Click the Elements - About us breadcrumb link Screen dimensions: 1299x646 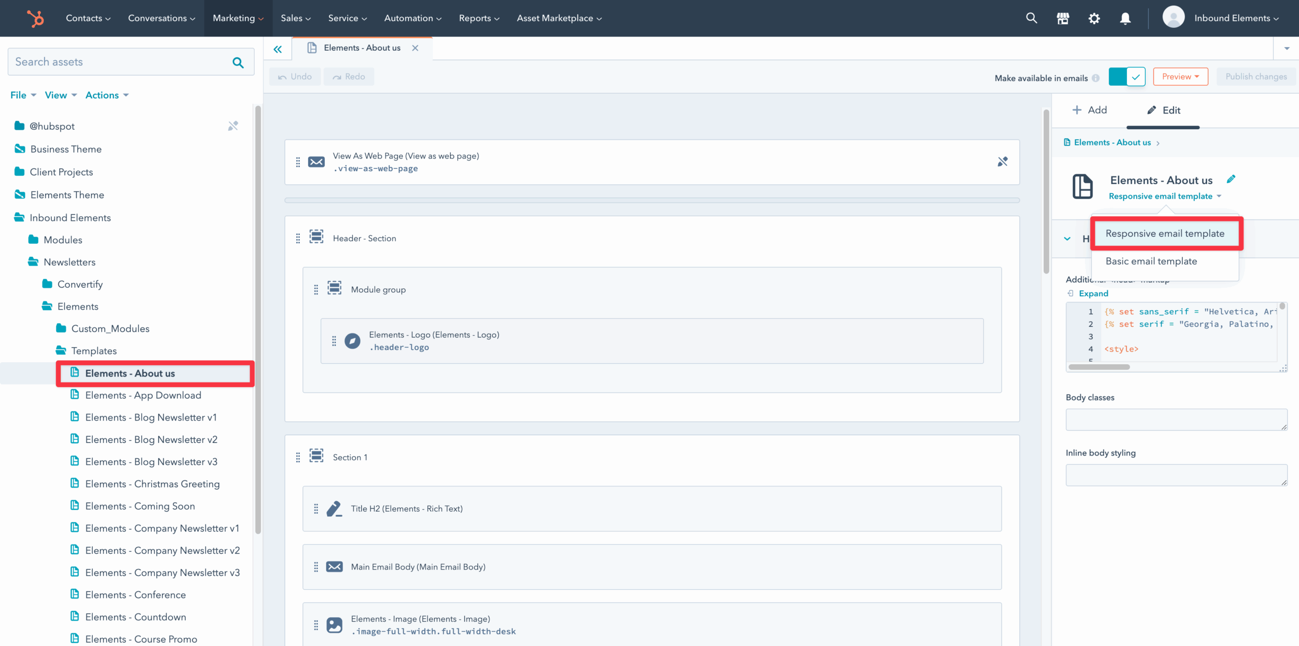(x=1112, y=142)
